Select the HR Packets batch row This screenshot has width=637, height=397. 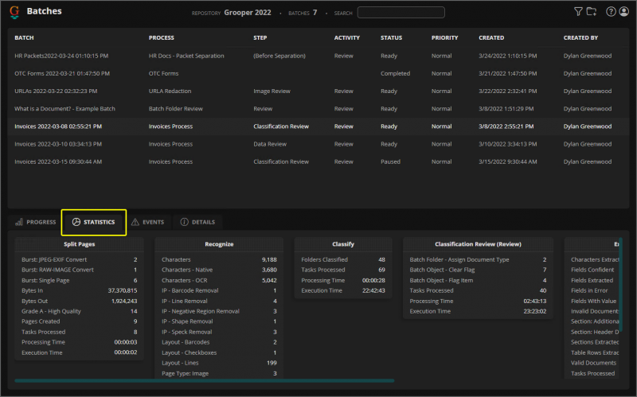coord(61,56)
